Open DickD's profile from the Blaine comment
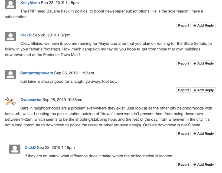Image resolution: width=222 pixels, height=173 pixels. (x=26, y=35)
